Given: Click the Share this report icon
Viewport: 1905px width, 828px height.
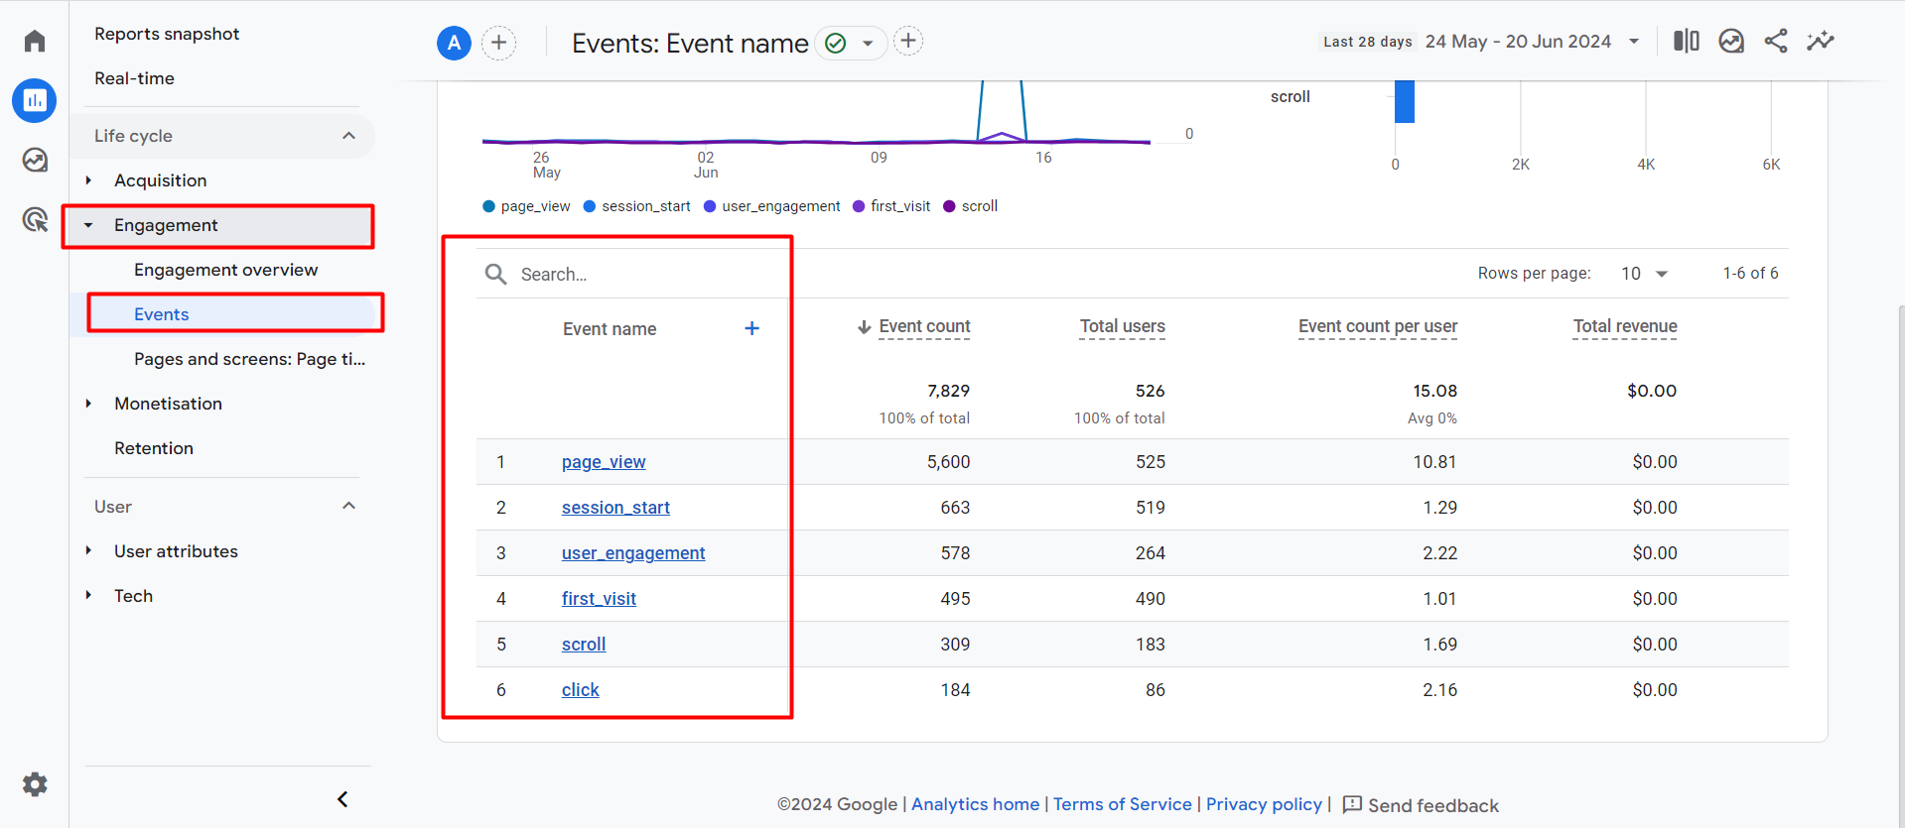Looking at the screenshot, I should click(1775, 41).
